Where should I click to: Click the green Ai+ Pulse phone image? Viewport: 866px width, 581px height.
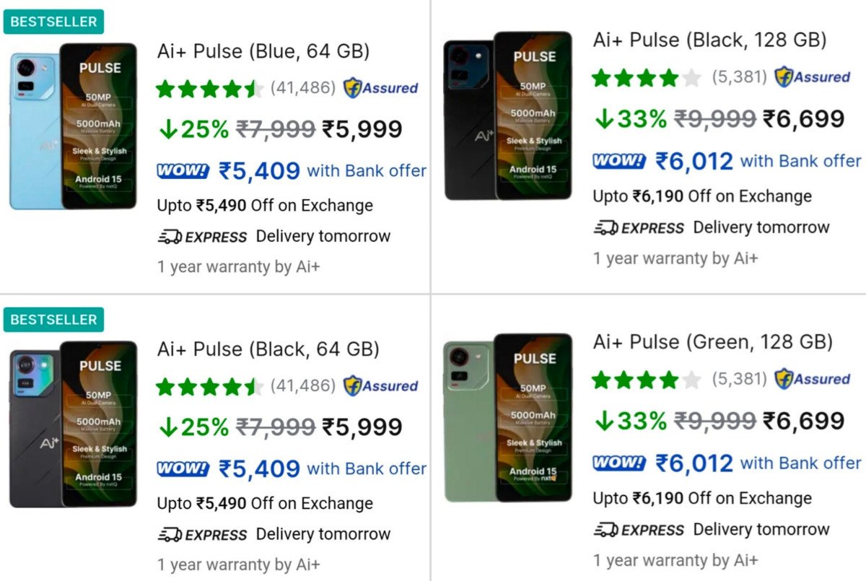tap(508, 418)
